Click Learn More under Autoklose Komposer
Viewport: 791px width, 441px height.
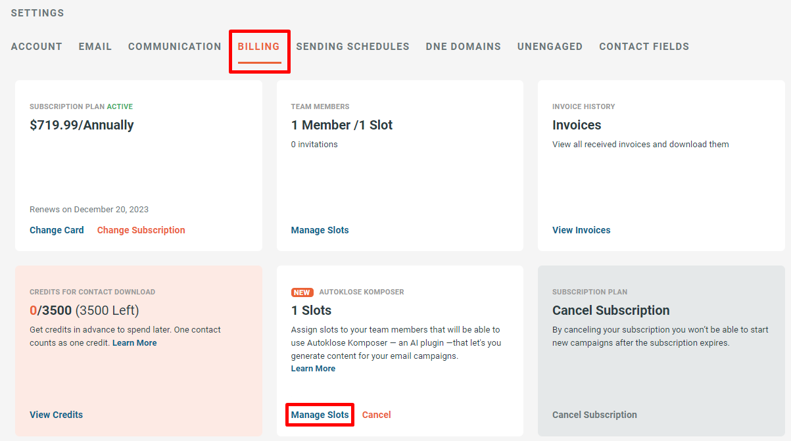[x=313, y=368]
